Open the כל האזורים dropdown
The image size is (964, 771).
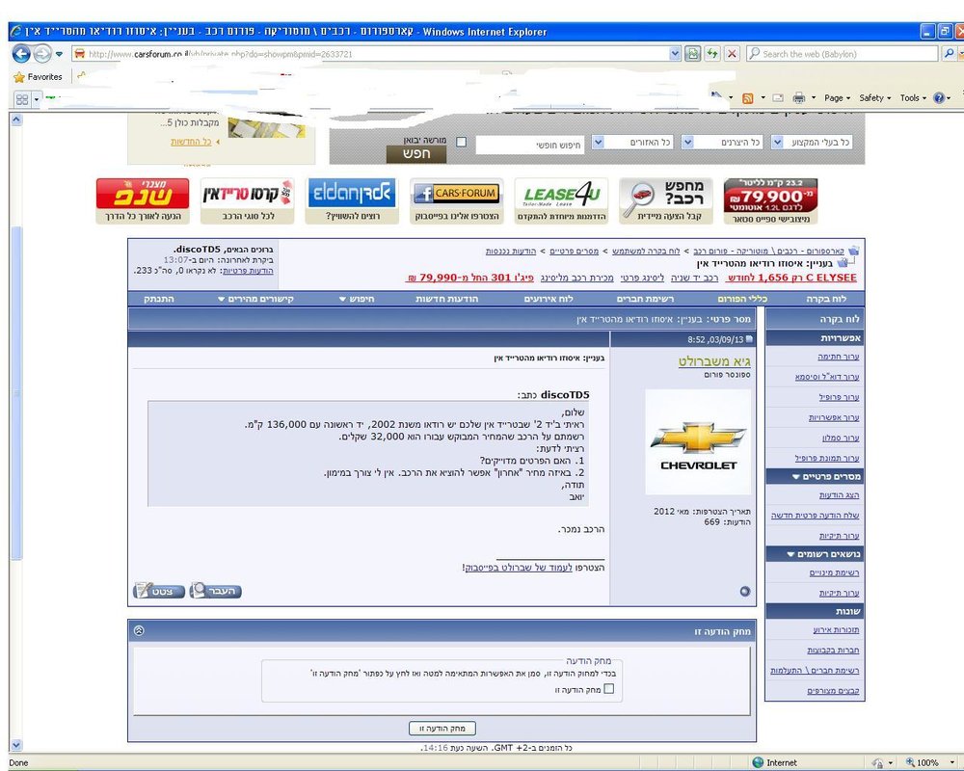(632, 142)
